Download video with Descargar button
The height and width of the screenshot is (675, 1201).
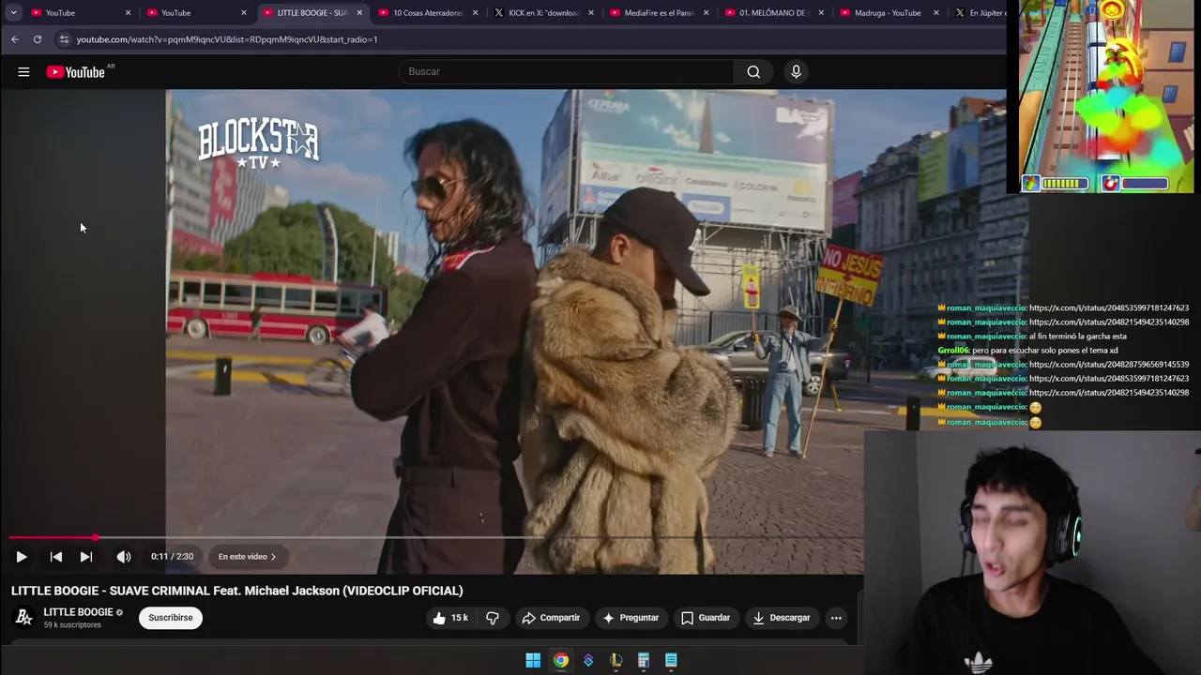781,618
